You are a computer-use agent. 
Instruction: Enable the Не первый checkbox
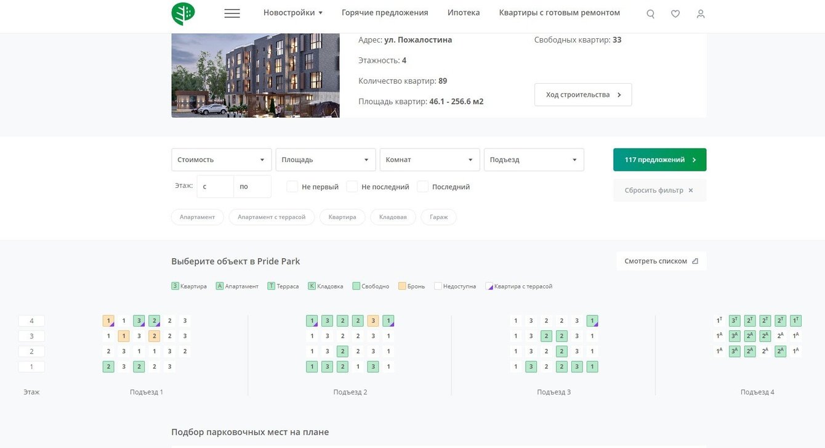coord(292,187)
